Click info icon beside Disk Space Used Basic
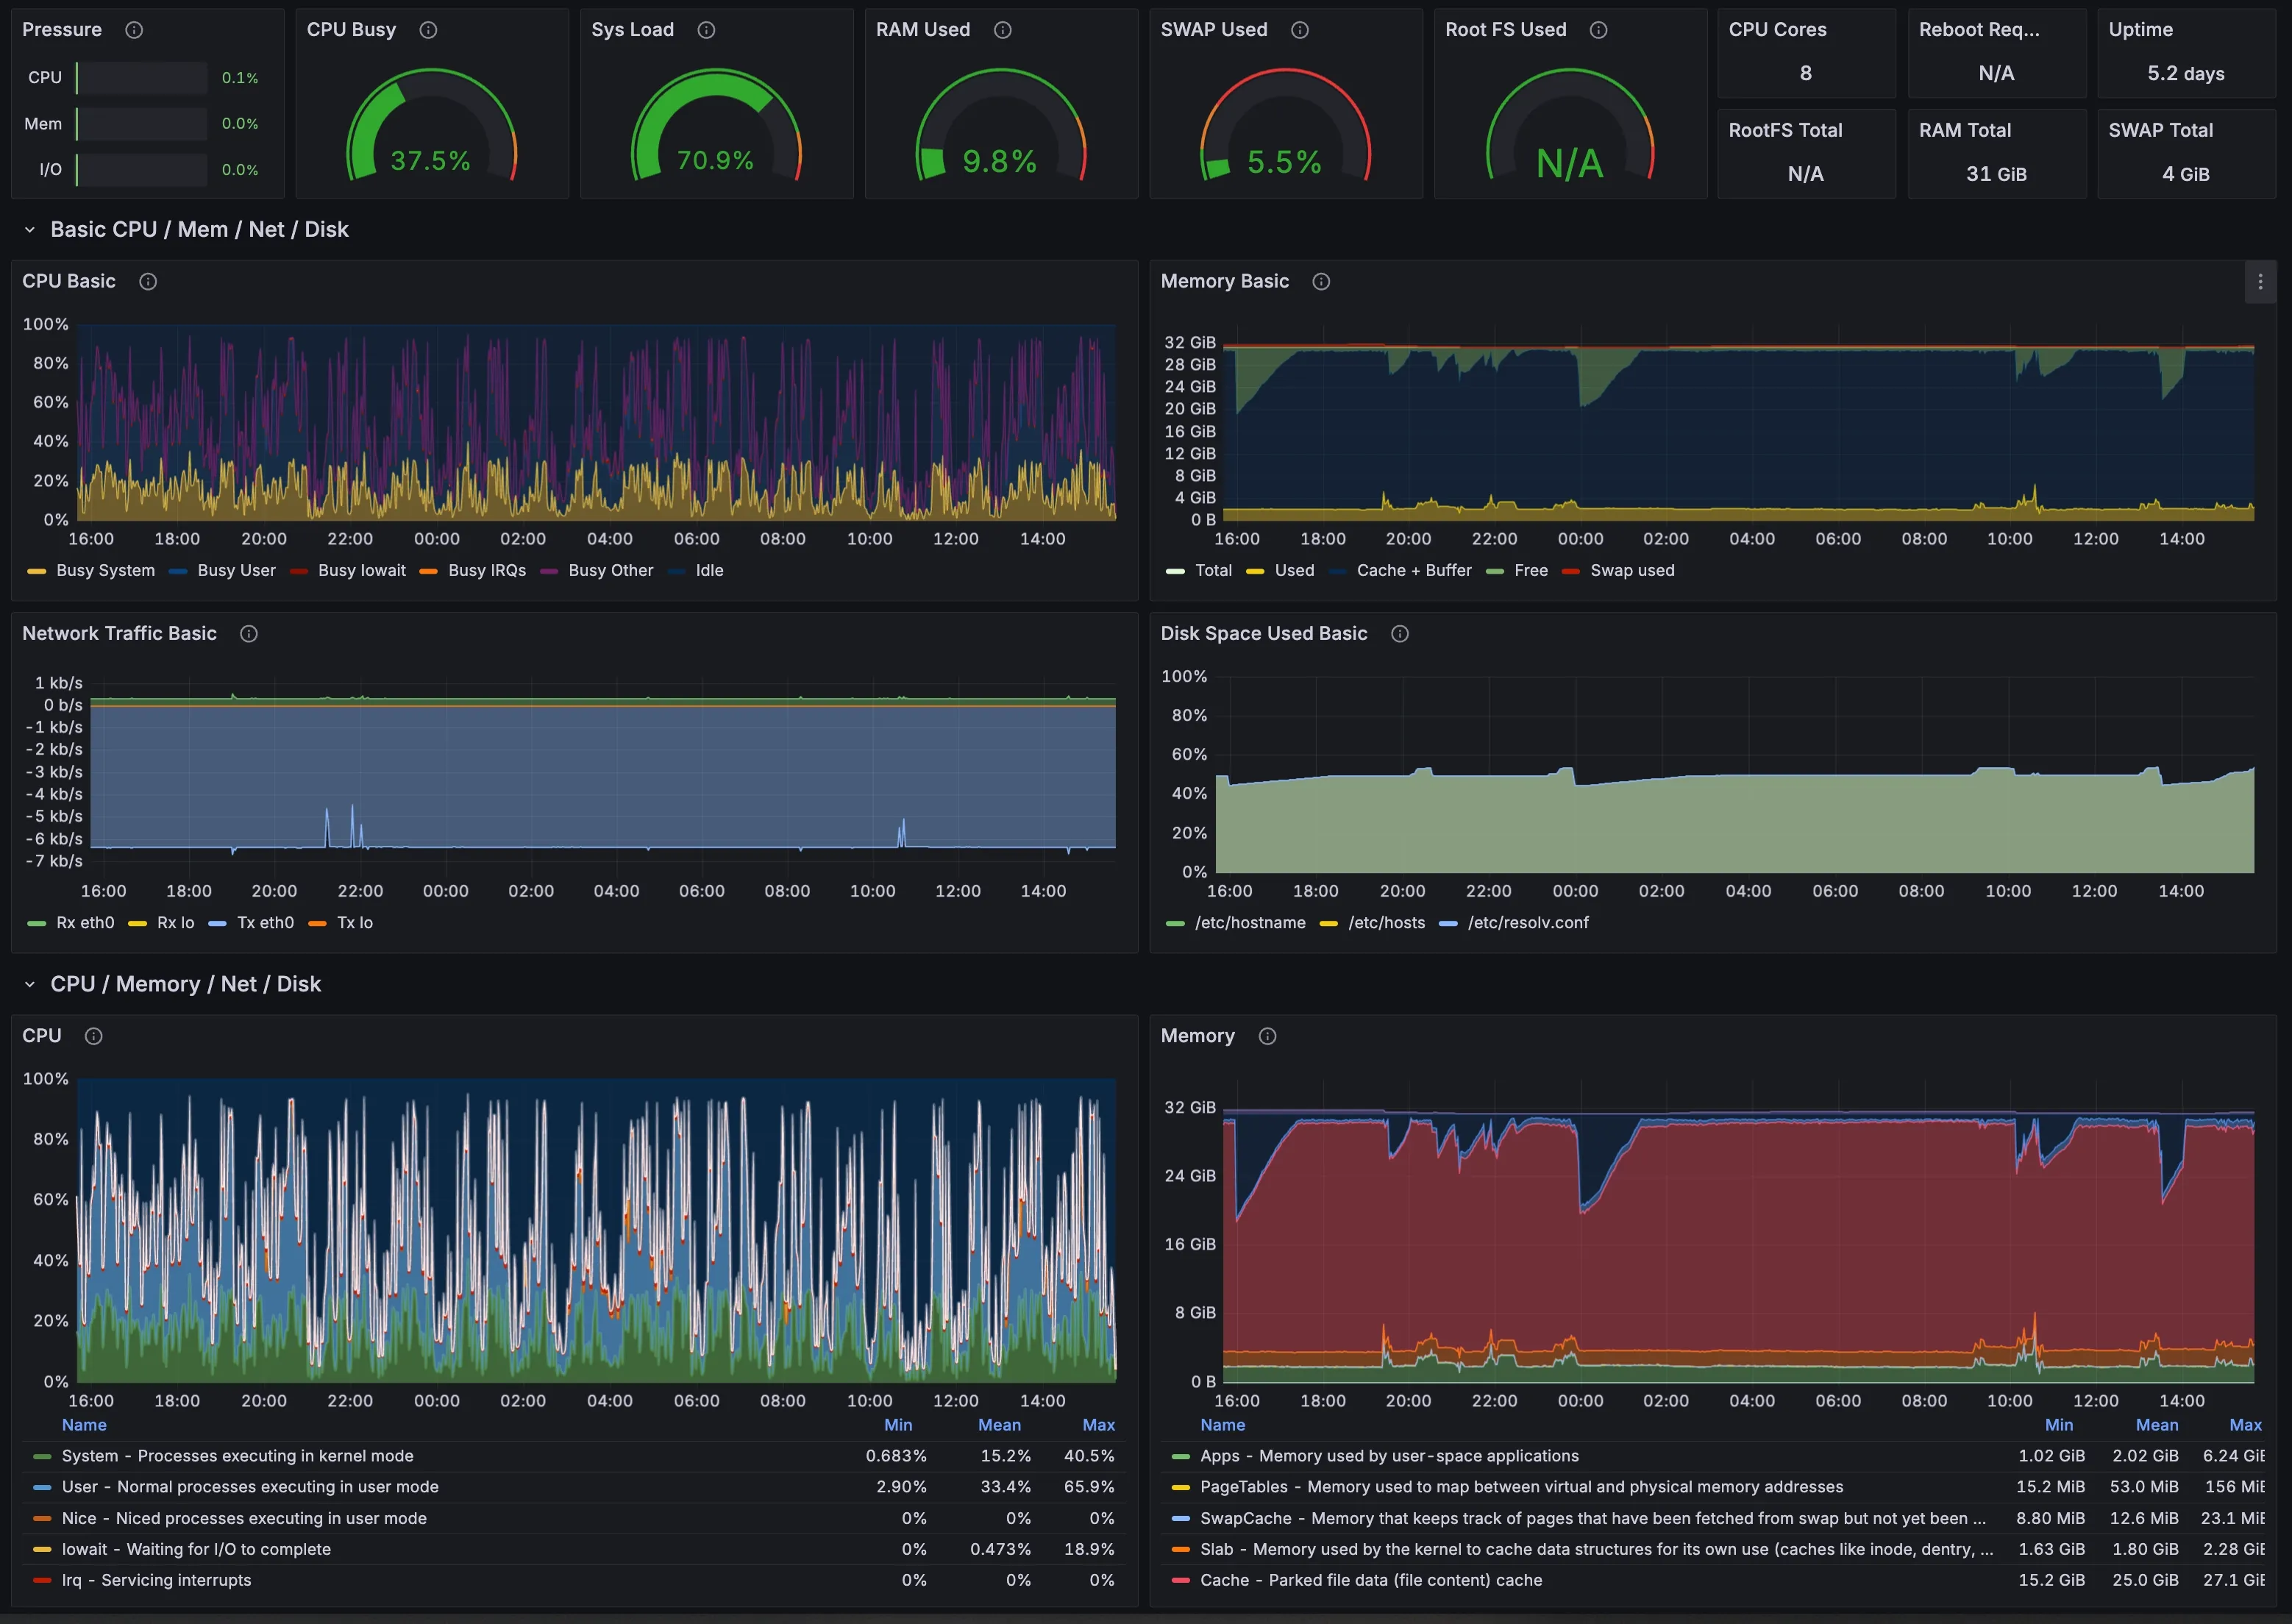 [1400, 633]
